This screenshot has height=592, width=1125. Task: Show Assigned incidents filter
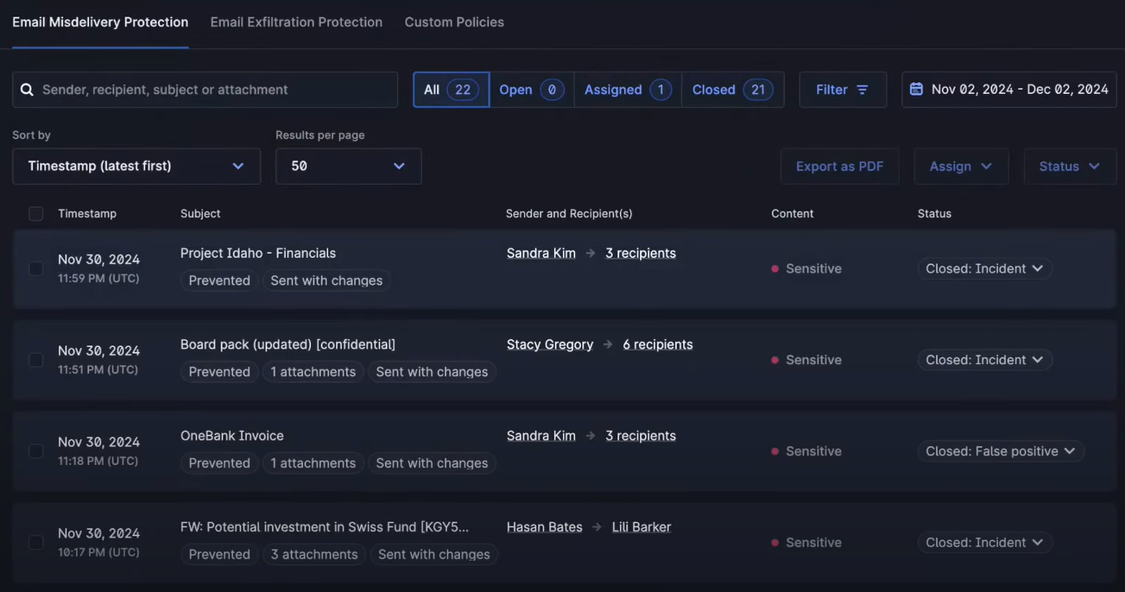tap(627, 90)
